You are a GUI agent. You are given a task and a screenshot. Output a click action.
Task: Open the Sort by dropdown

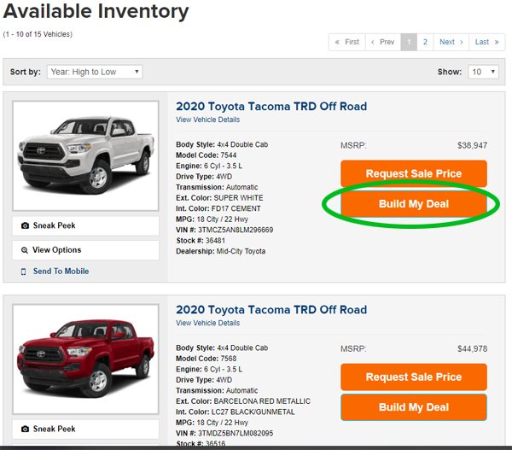point(95,72)
